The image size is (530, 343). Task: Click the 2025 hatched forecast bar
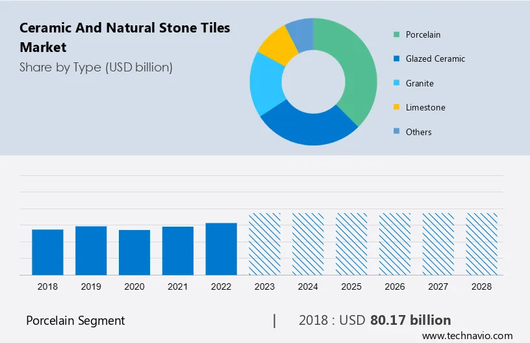click(x=351, y=244)
